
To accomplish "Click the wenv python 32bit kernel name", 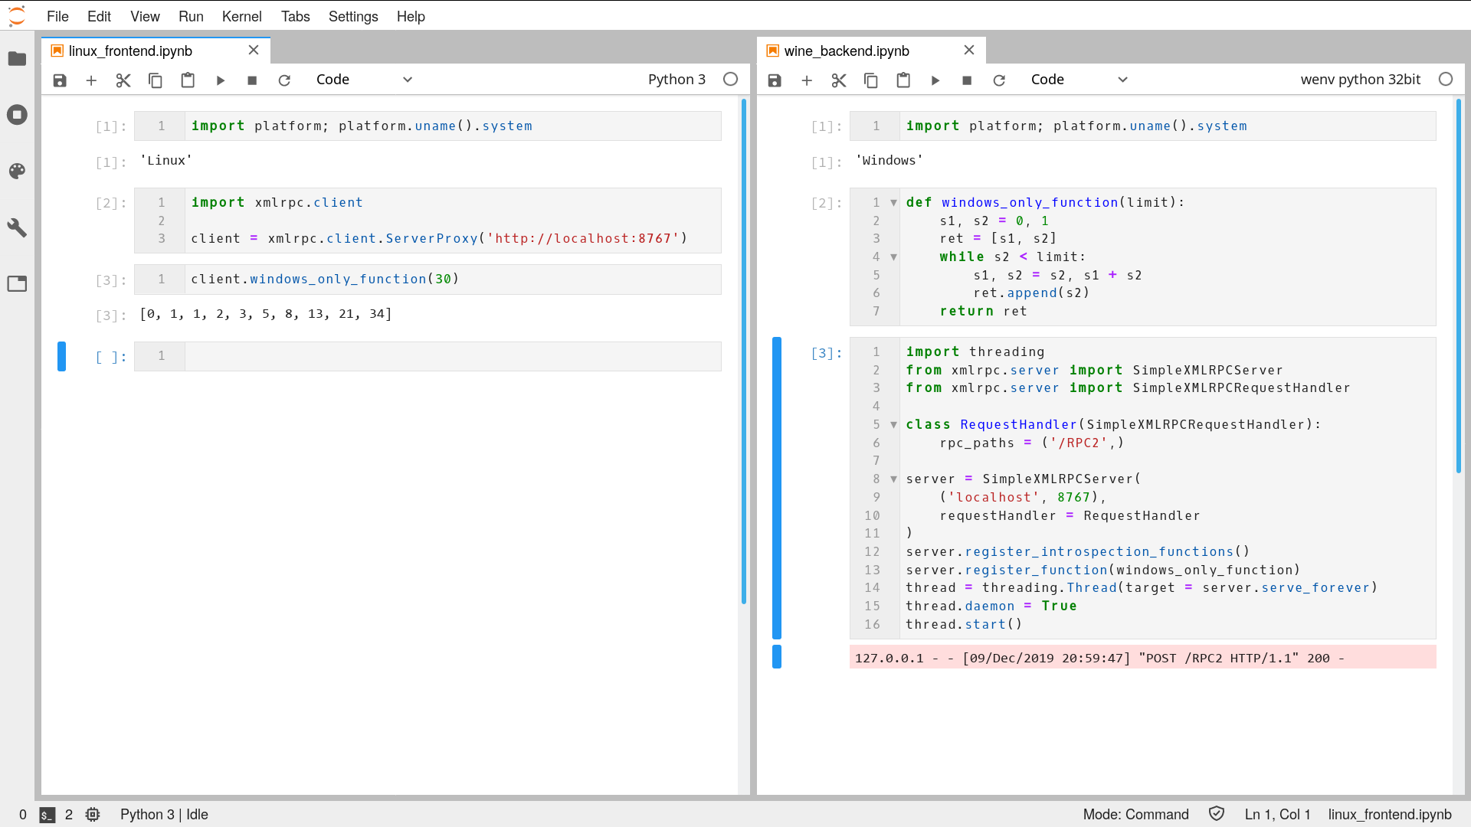I will 1360,80.
